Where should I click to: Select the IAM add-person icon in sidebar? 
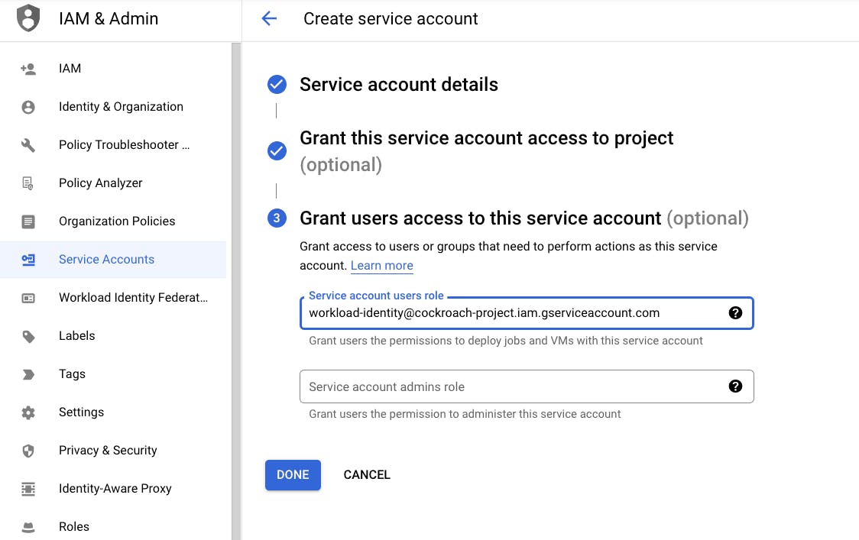tap(28, 68)
